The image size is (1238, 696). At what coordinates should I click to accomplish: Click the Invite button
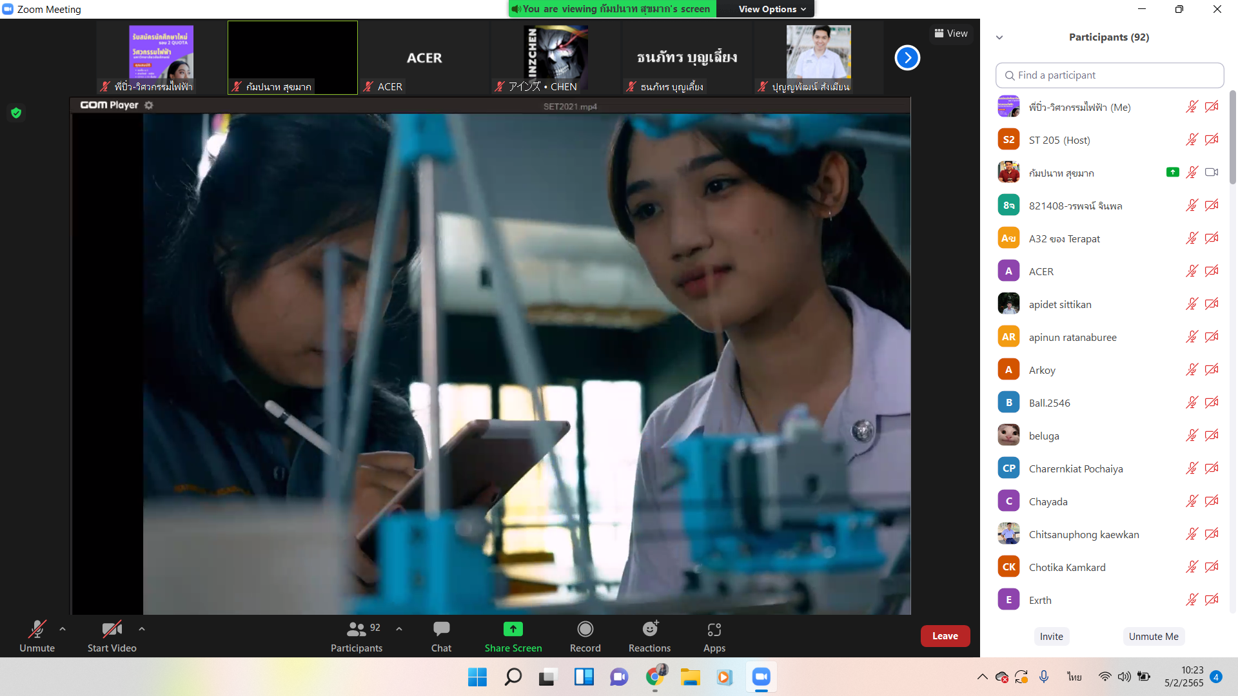1051,636
